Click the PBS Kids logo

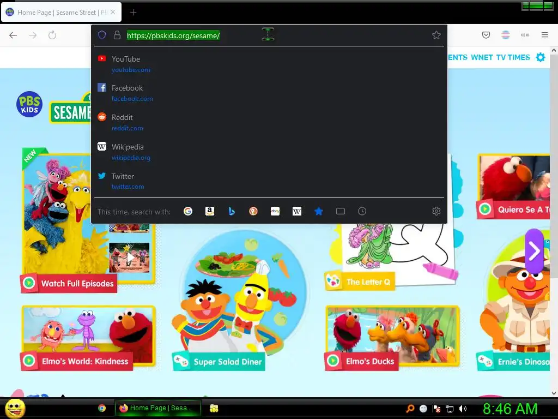29,104
